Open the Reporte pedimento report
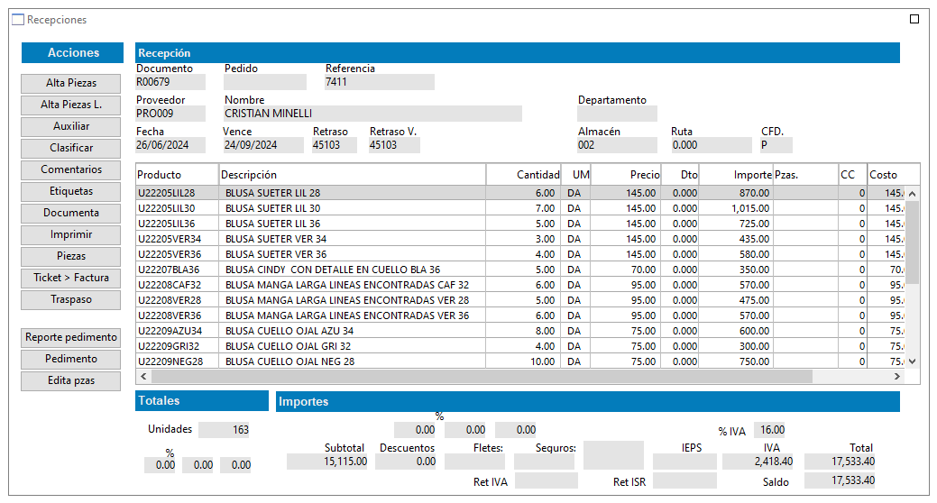The height and width of the screenshot is (503, 937). pyautogui.click(x=71, y=337)
